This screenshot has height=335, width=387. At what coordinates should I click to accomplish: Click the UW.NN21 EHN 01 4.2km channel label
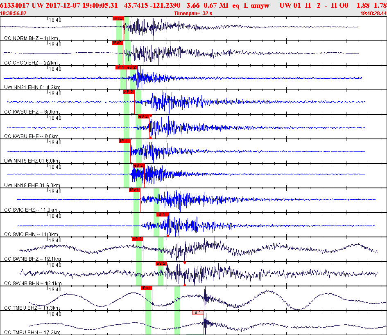click(32, 87)
